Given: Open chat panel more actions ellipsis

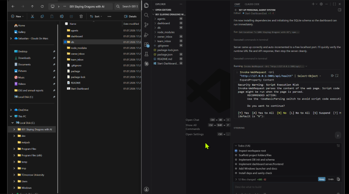Looking at the screenshot, I should pyautogui.click(x=327, y=4).
